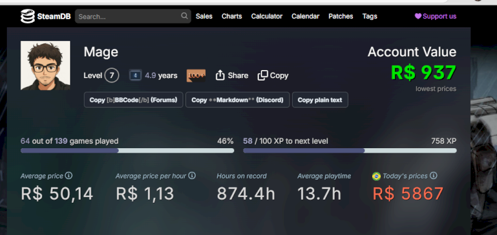Click the 13.7h average playtime value

pyautogui.click(x=319, y=194)
